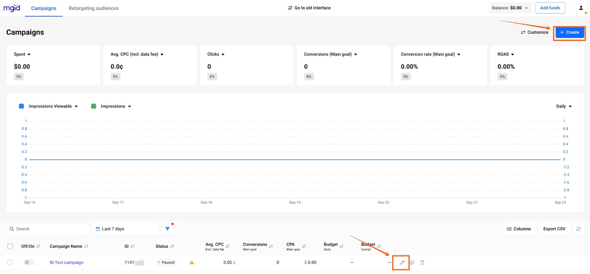Check the select-all checkbox in table header

(10, 246)
